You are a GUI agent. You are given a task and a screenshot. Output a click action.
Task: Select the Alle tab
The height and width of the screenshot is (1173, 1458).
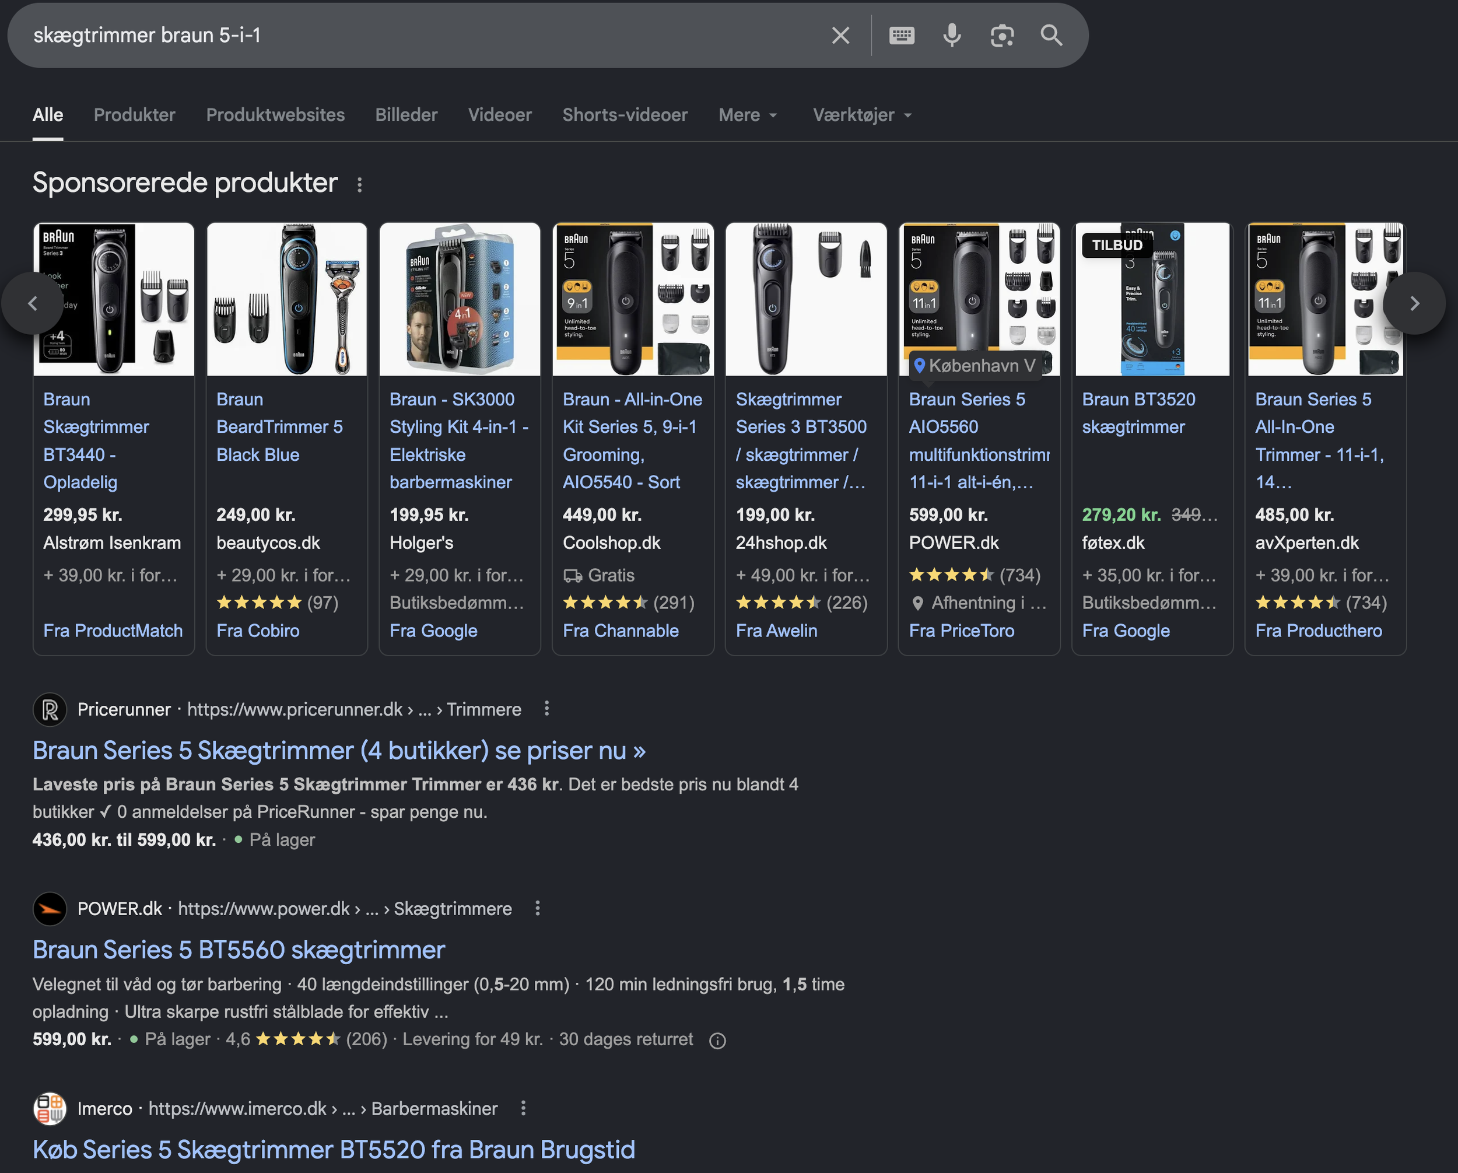pyautogui.click(x=48, y=115)
